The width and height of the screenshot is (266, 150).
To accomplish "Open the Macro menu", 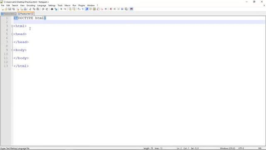I will click(67, 5).
